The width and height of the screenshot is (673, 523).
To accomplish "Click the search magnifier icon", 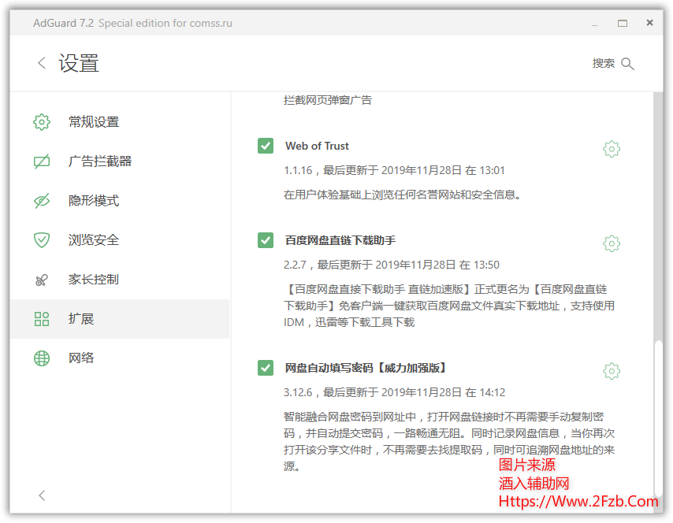I will click(627, 64).
